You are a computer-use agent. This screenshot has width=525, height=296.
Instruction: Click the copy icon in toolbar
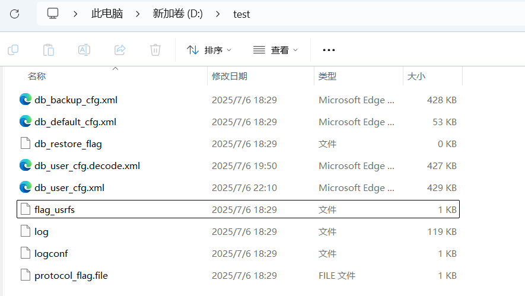(x=13, y=50)
